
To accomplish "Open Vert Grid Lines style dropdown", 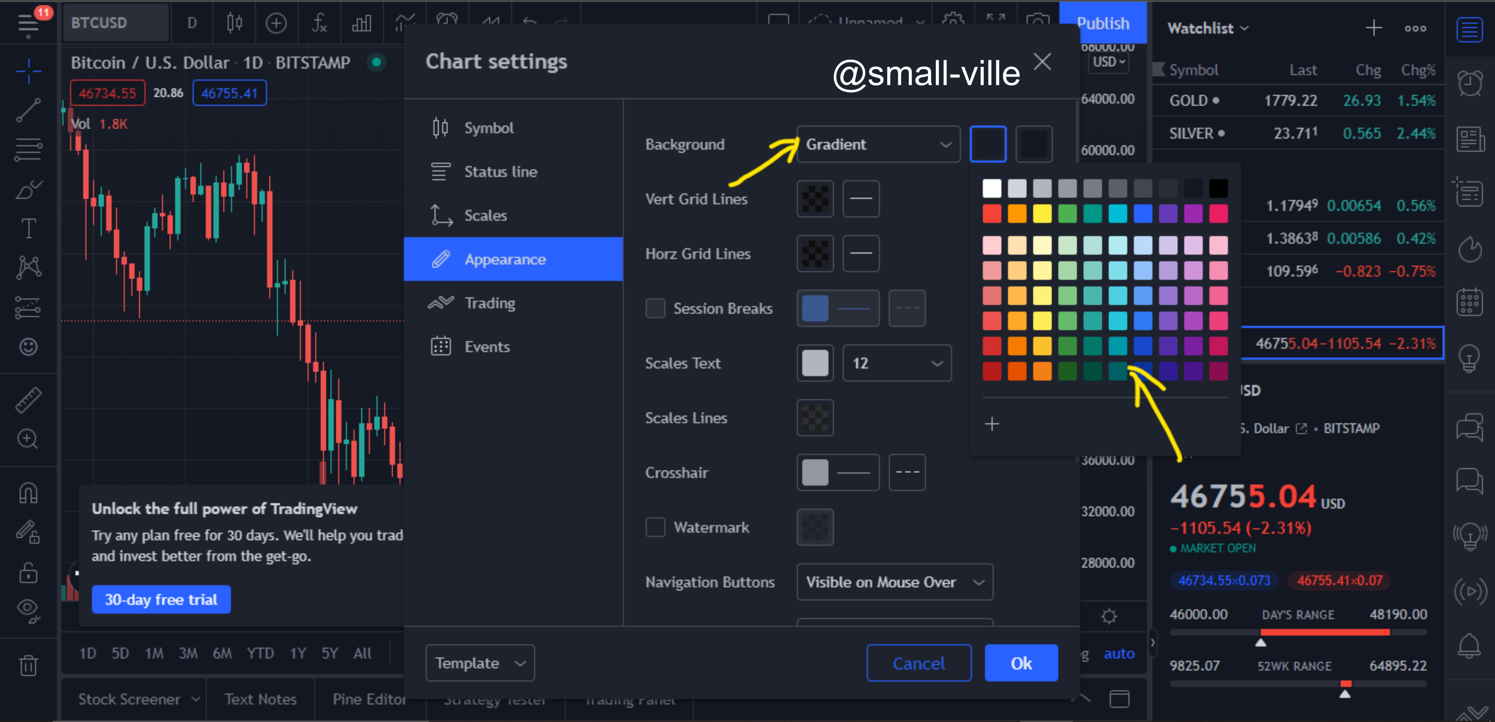I will click(861, 199).
